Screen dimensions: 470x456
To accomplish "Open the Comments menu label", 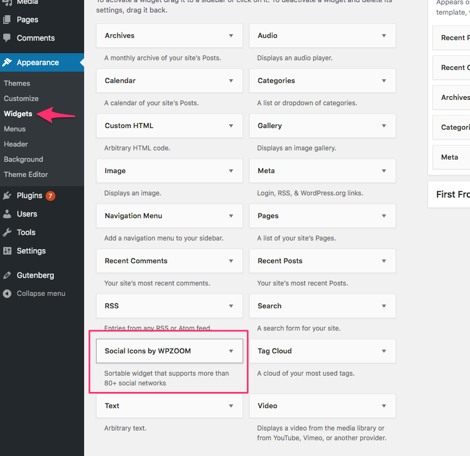I will pos(36,38).
